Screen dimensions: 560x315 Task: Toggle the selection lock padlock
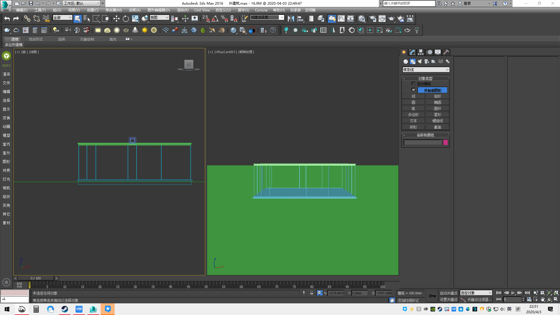(311, 293)
